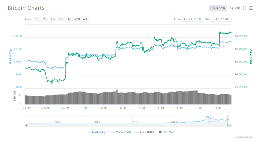Click the Price (USD) vertical axis title
Screen dimensions: 257x141
250,56
